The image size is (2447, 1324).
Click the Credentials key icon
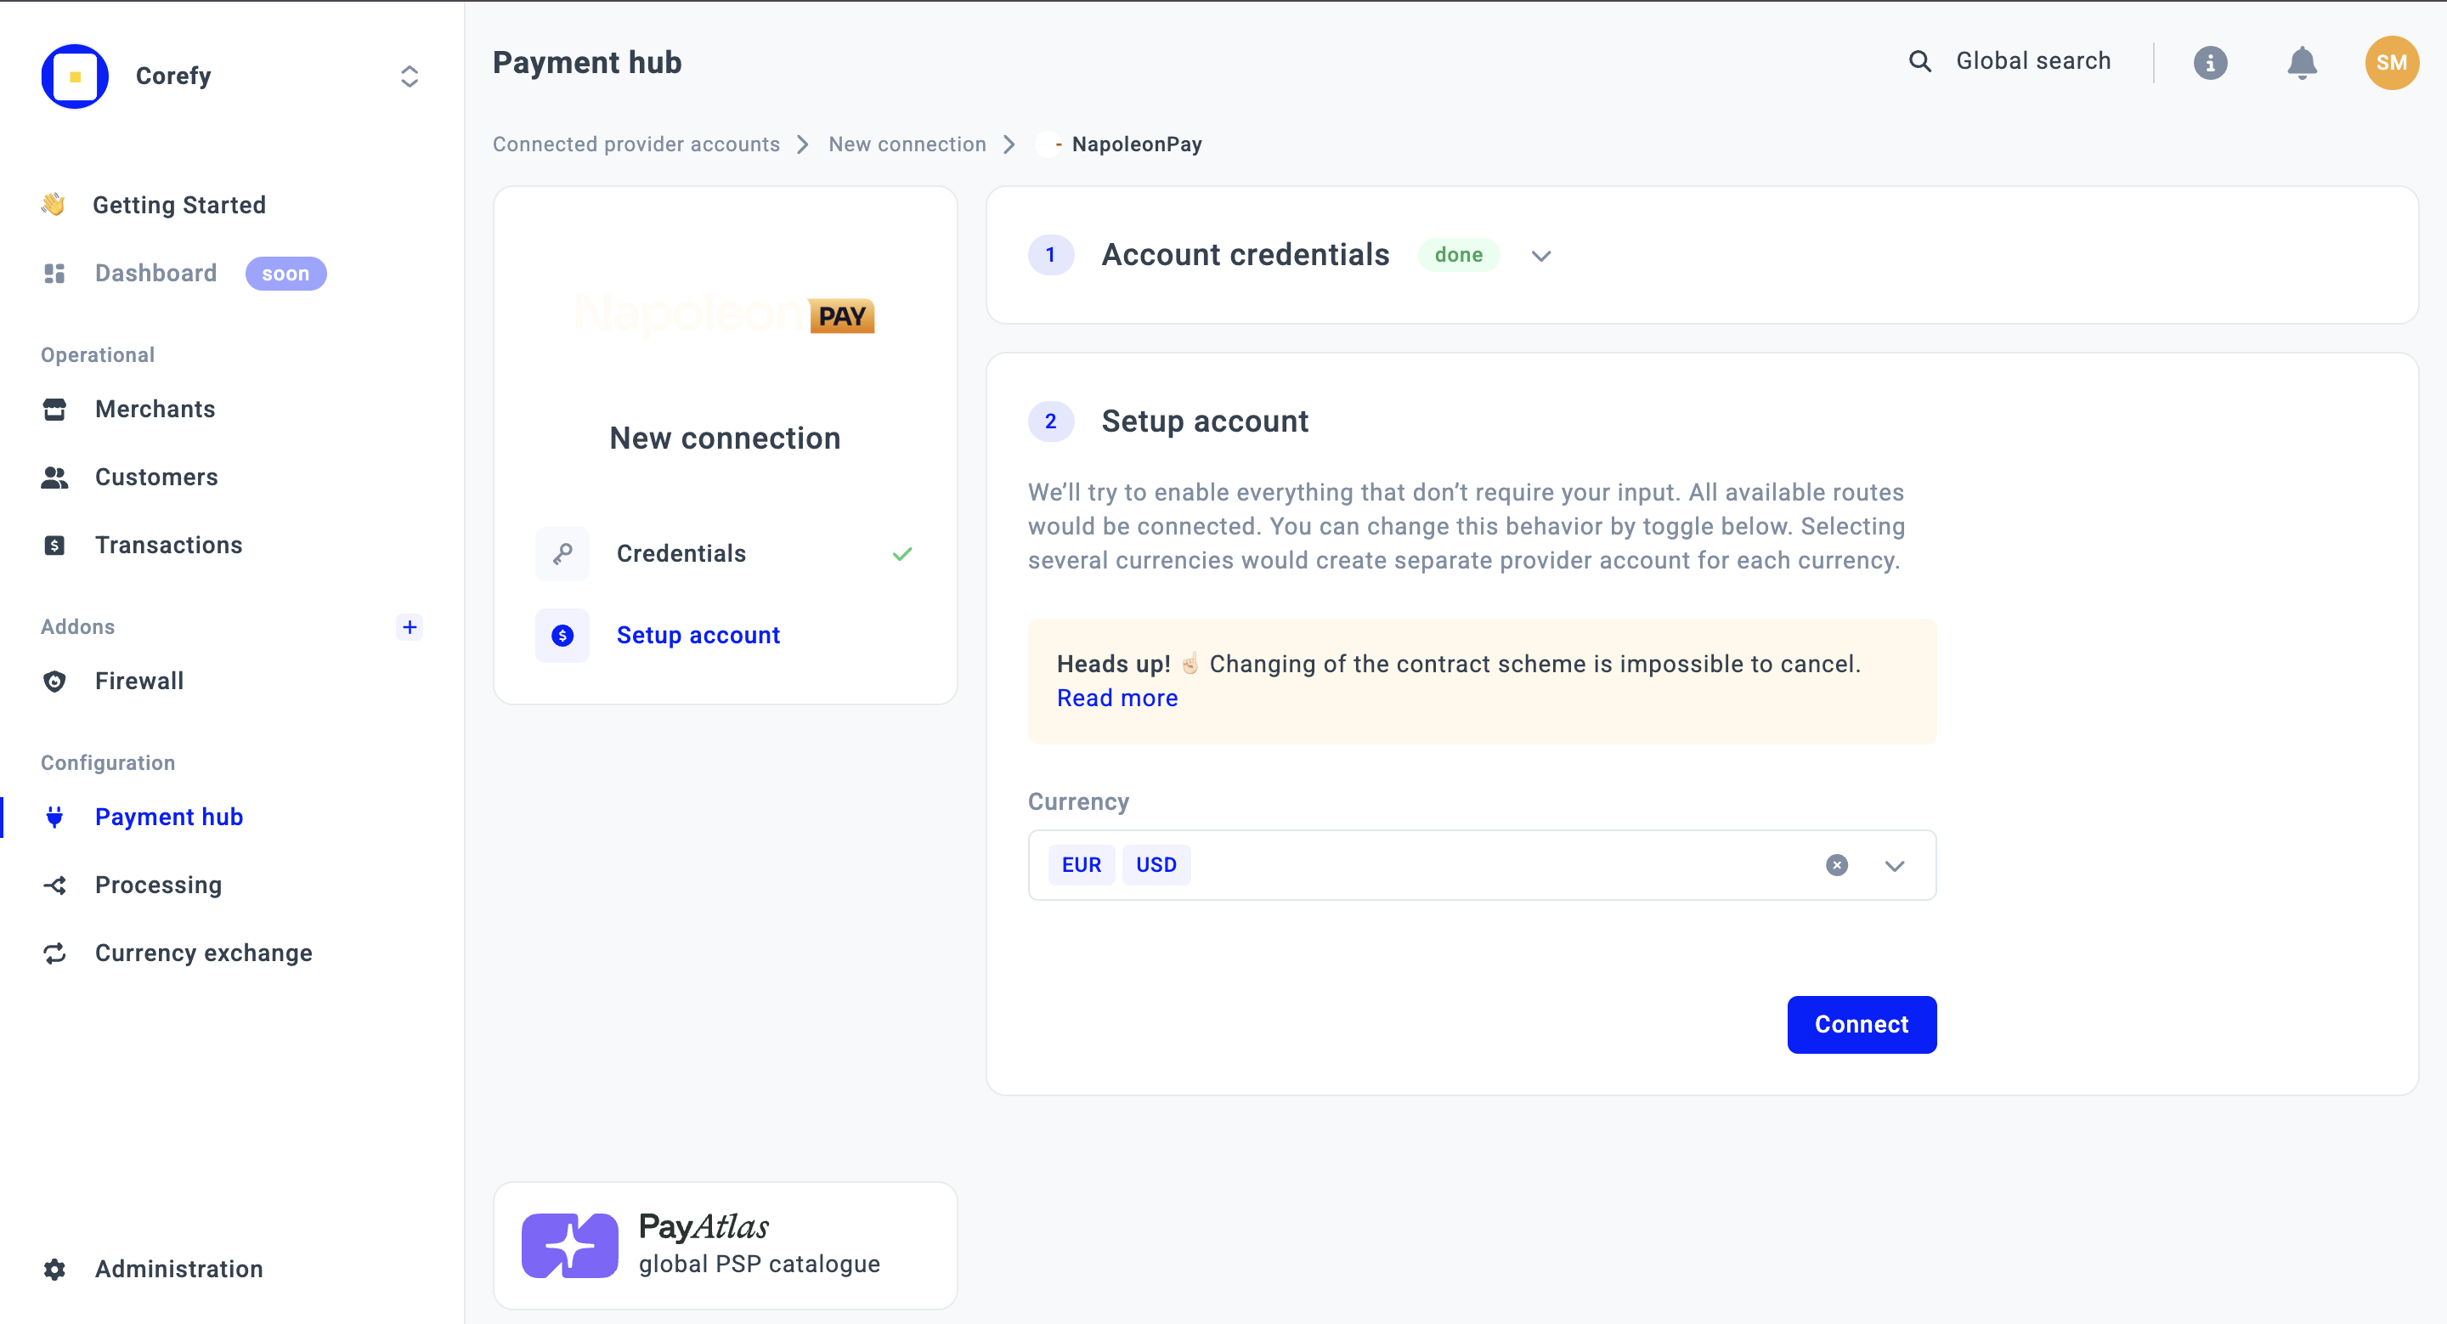pos(562,554)
